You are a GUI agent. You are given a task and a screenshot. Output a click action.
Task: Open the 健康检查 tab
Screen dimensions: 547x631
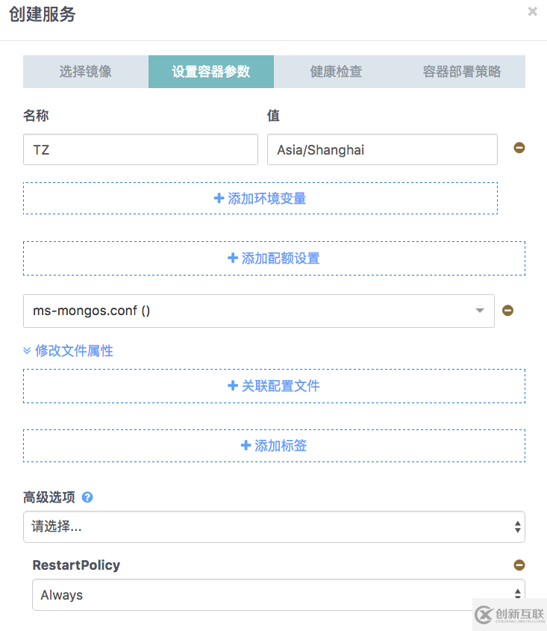337,72
